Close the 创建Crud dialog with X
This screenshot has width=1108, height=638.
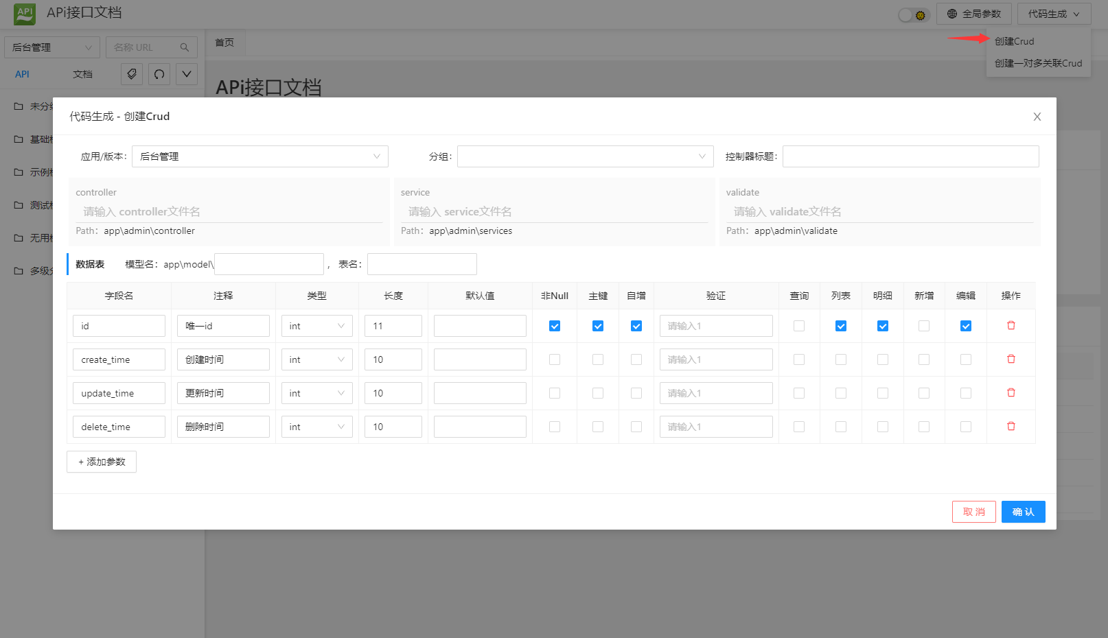coord(1037,117)
